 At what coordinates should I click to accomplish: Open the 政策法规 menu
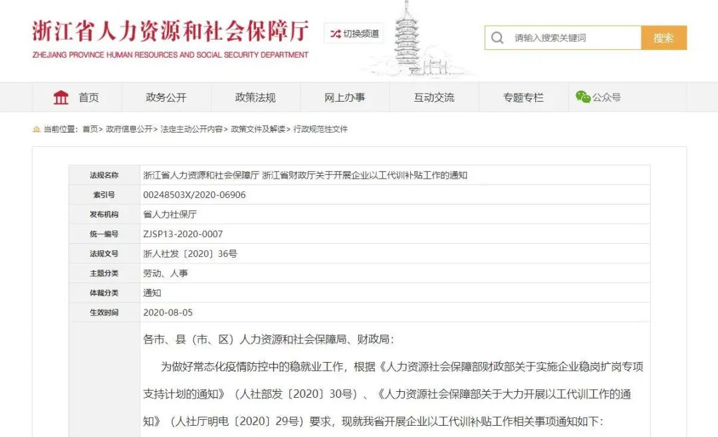point(255,98)
